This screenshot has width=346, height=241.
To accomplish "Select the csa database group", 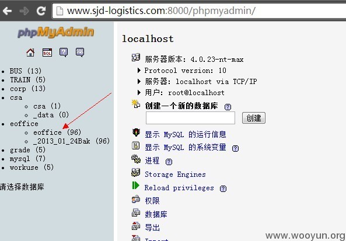I will coord(16,98).
